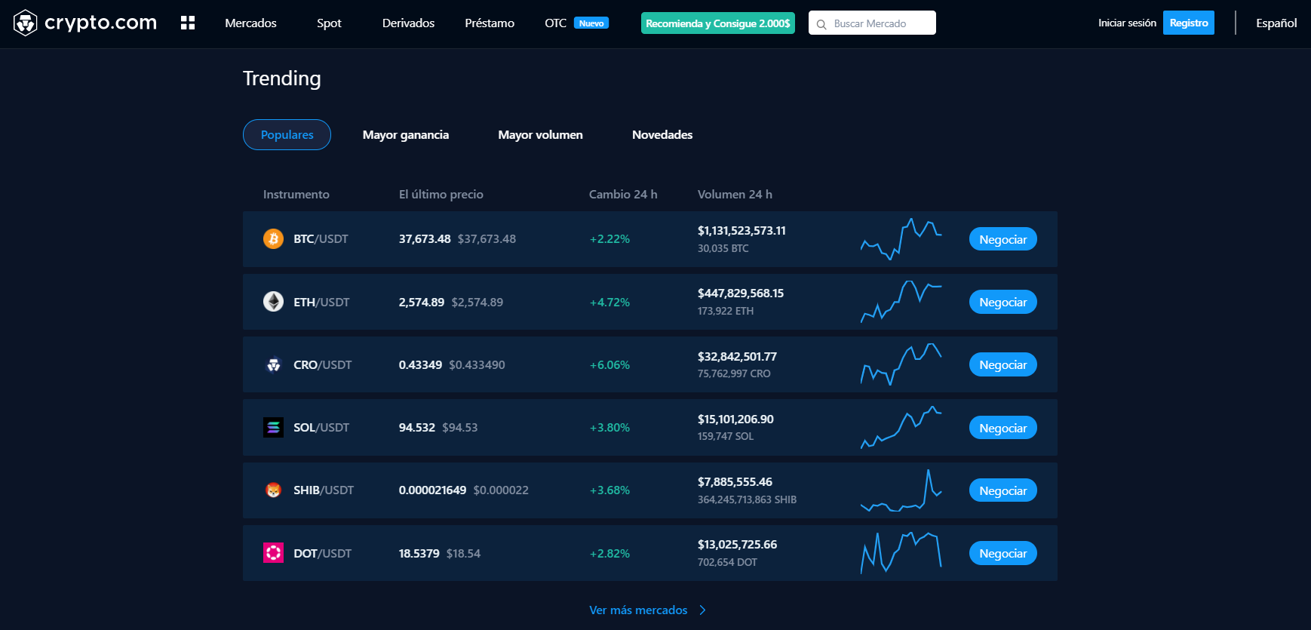The width and height of the screenshot is (1311, 630).
Task: Click Negociar for ETH/USDT
Action: pyautogui.click(x=1003, y=302)
